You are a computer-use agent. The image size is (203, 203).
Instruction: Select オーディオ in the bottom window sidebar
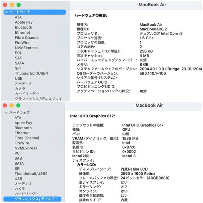[x=23, y=184]
